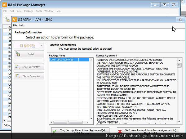Click the License Agreement vertical scrollbar thumb

pyautogui.click(x=179, y=65)
